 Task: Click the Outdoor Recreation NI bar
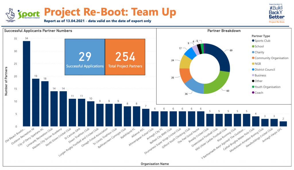click(x=36, y=102)
